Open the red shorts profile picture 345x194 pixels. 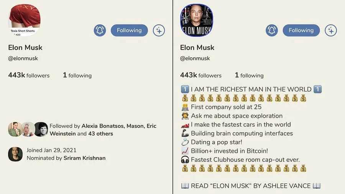(x=24, y=20)
